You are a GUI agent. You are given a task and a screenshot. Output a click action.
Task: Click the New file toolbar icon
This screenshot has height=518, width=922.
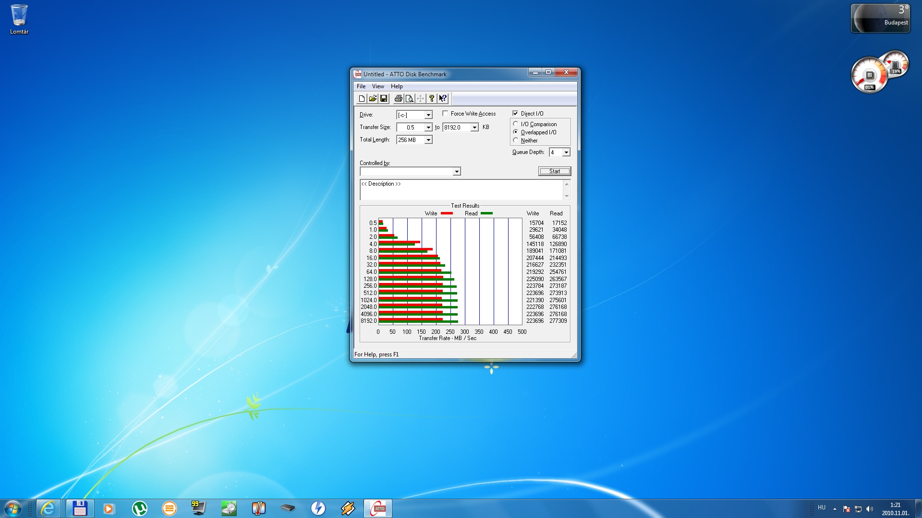tap(362, 98)
